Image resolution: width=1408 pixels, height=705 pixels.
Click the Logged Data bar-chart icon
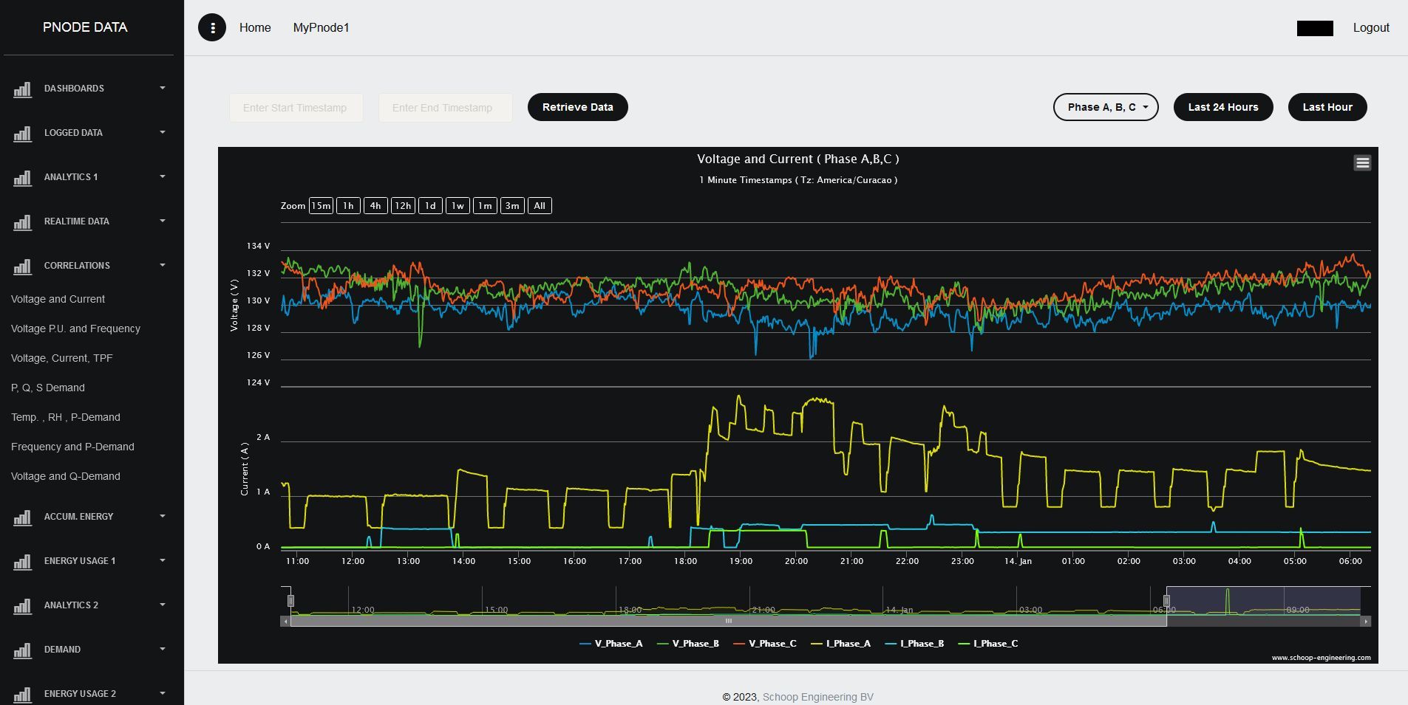22,134
